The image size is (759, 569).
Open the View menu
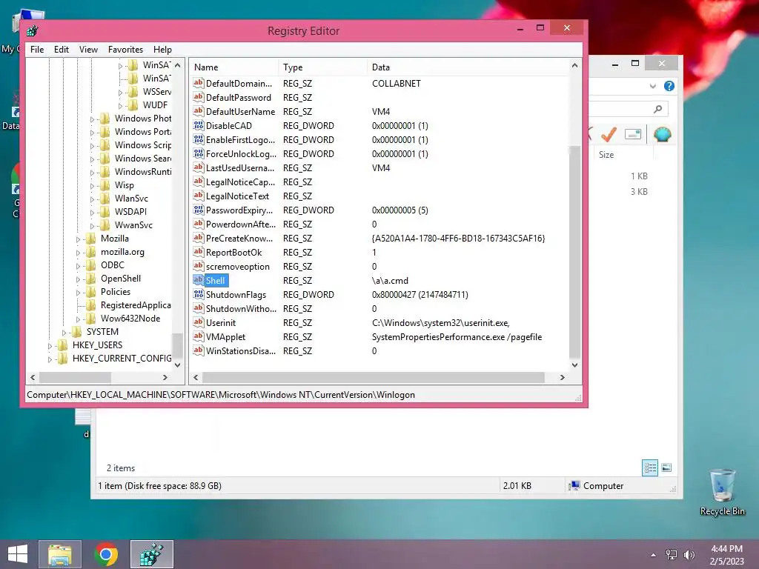[88, 50]
